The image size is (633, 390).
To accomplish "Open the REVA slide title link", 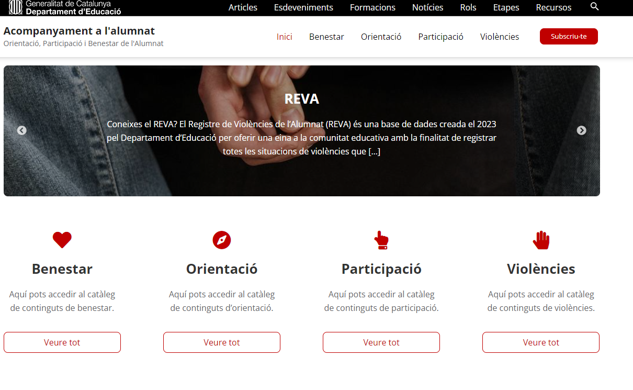I will pos(302,98).
